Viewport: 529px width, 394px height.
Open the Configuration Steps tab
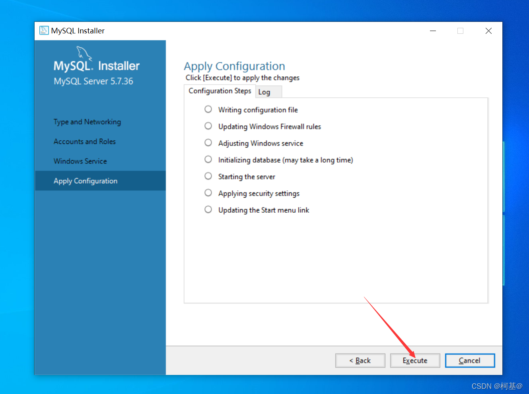point(220,91)
